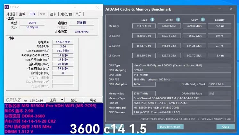Click the BIOS Version 2.90 AGESA field
This screenshot has height=135, width=239.
(x=182, y=112)
